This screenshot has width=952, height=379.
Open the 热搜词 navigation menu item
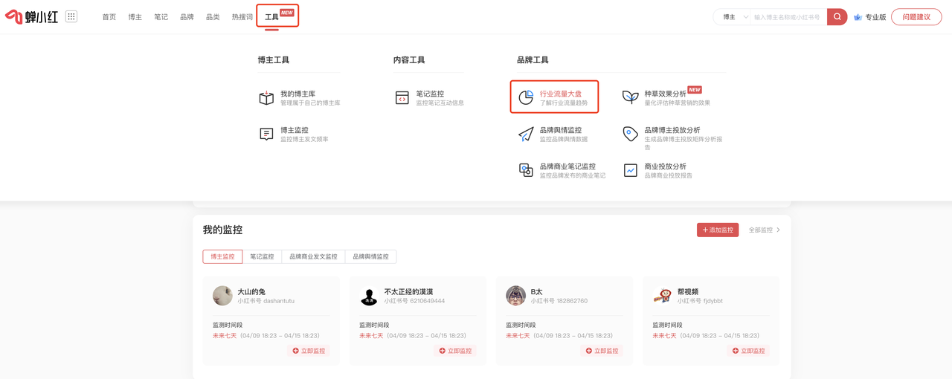point(242,17)
